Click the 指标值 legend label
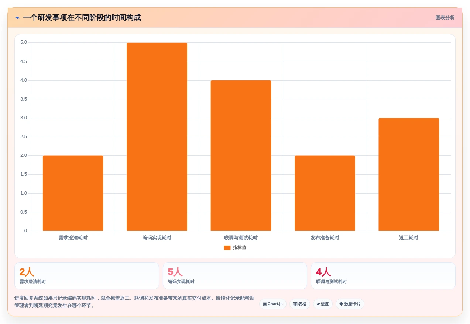 [239, 248]
